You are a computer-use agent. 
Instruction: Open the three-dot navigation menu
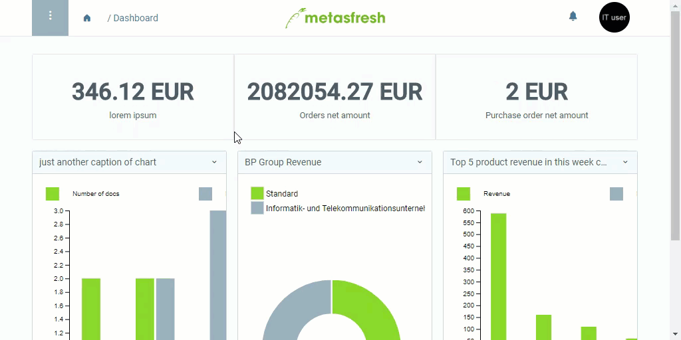click(50, 18)
